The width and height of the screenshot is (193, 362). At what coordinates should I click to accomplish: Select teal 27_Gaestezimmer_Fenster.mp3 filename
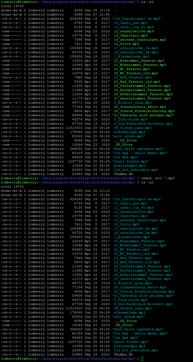[x=142, y=279]
